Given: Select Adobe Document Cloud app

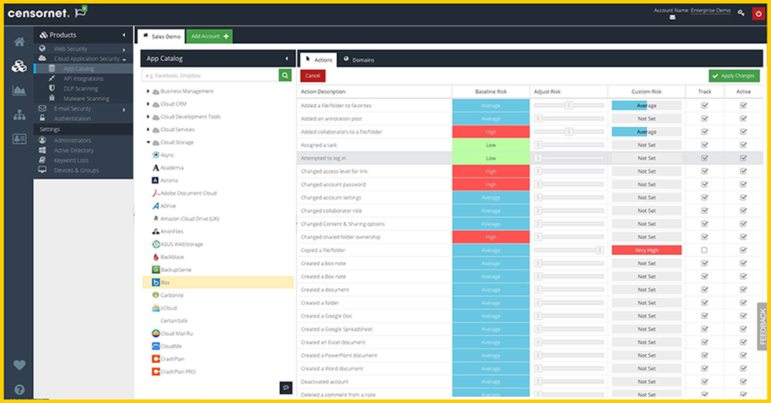Looking at the screenshot, I should 184,193.
